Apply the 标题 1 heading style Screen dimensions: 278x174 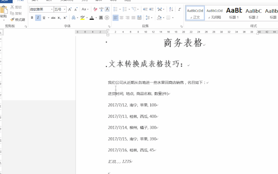[x=234, y=13]
